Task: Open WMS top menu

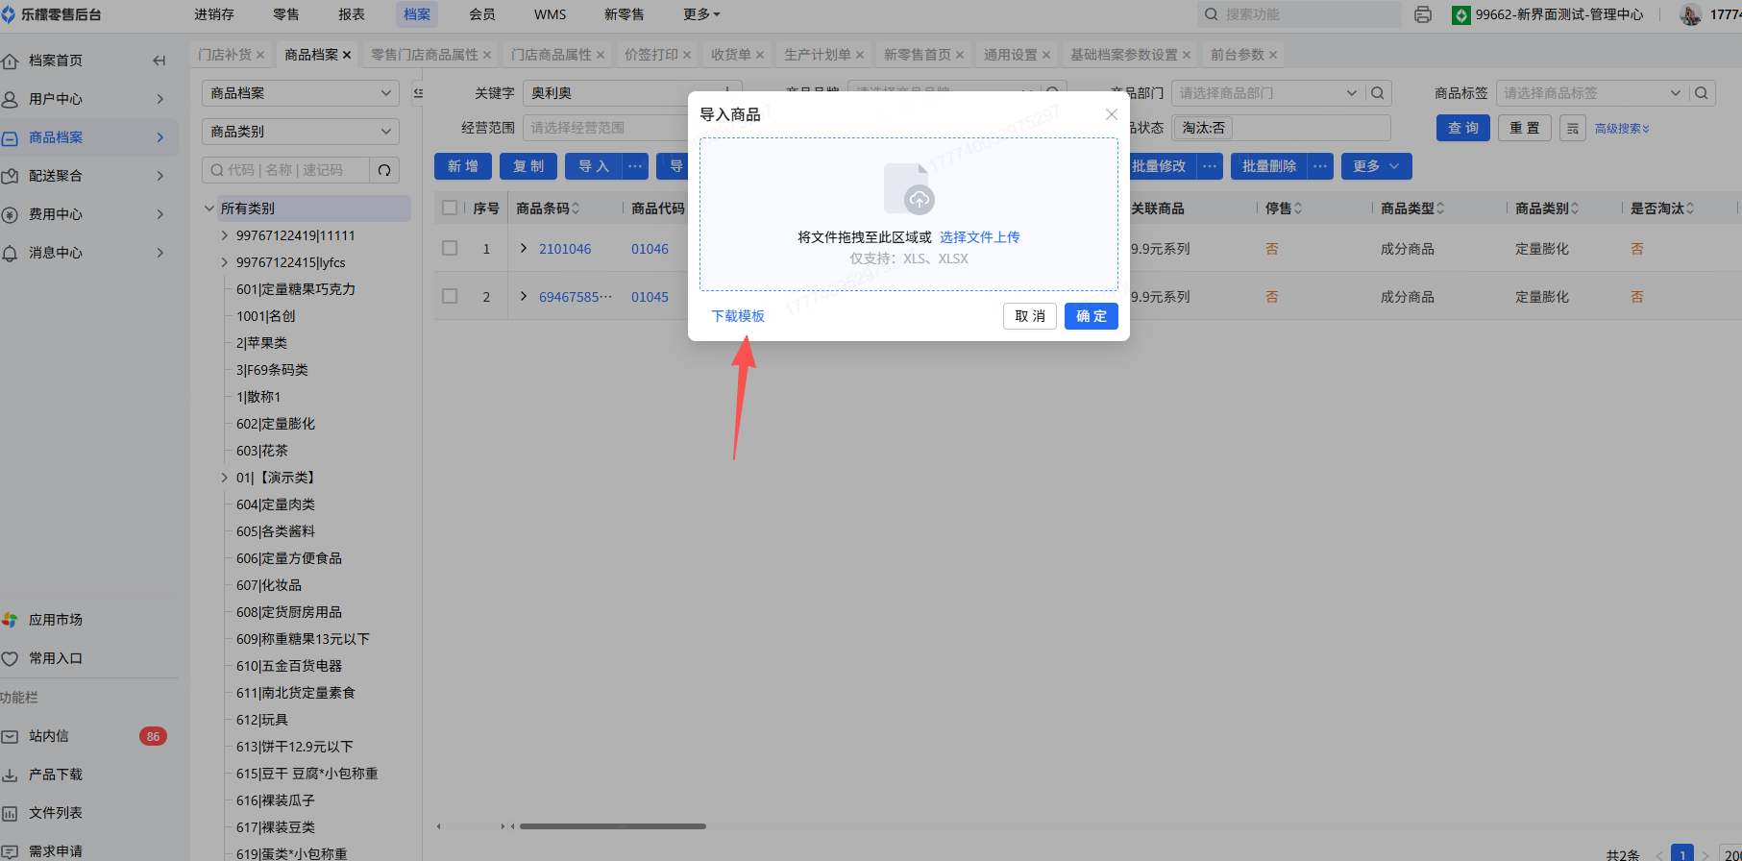Action: pos(551,14)
